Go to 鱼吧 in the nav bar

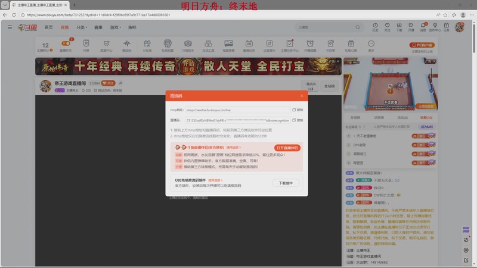pyautogui.click(x=132, y=27)
